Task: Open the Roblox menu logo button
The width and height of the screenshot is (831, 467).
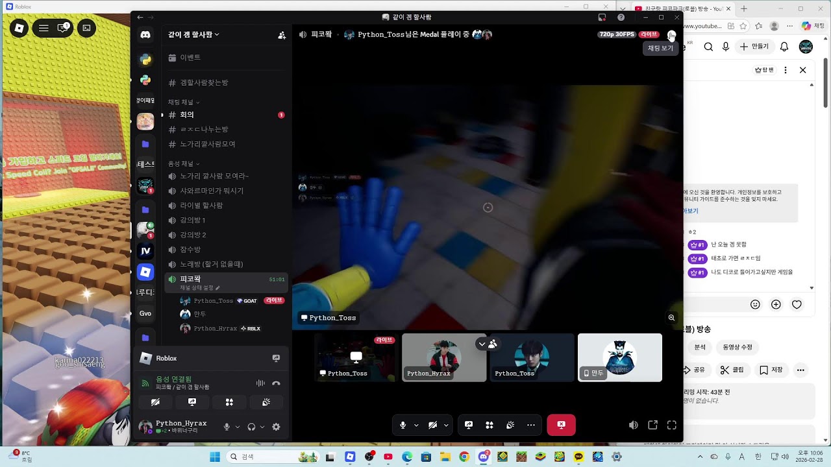Action: click(x=19, y=28)
